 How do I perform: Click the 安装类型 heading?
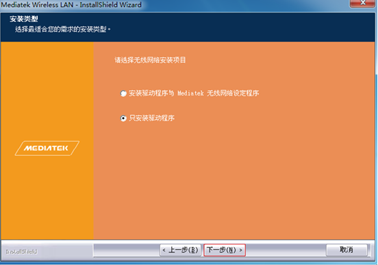coord(23,18)
